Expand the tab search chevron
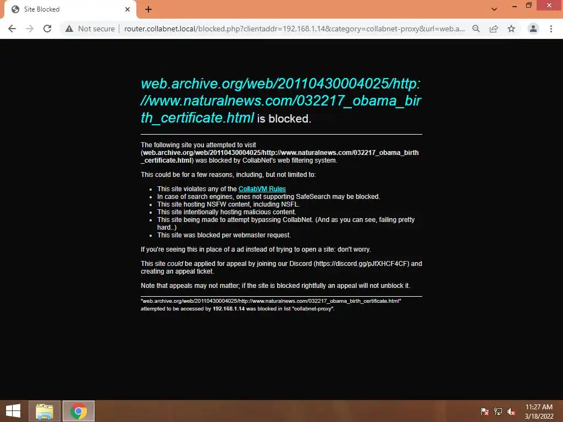Viewport: 563px width, 422px height. tap(494, 9)
